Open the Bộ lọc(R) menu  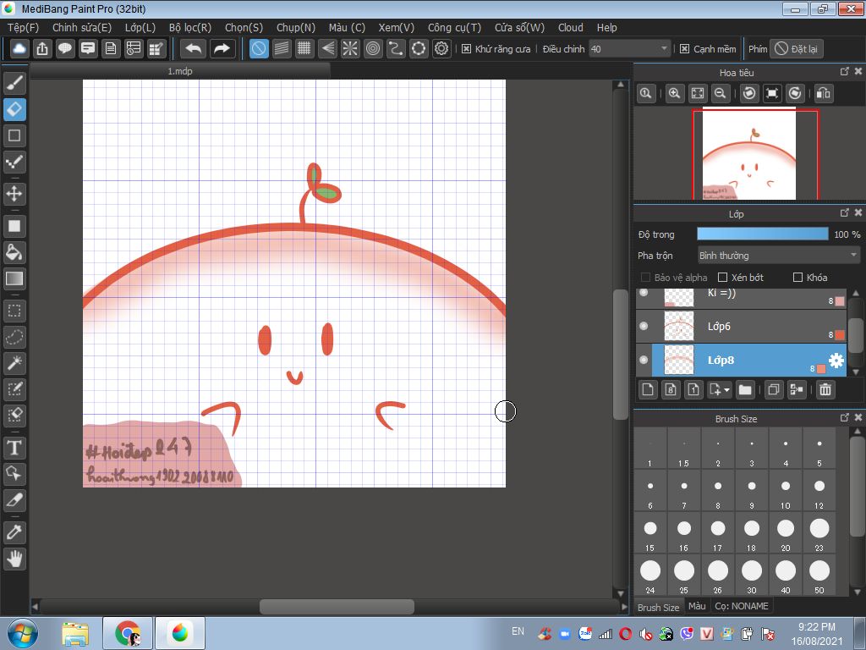point(189,27)
